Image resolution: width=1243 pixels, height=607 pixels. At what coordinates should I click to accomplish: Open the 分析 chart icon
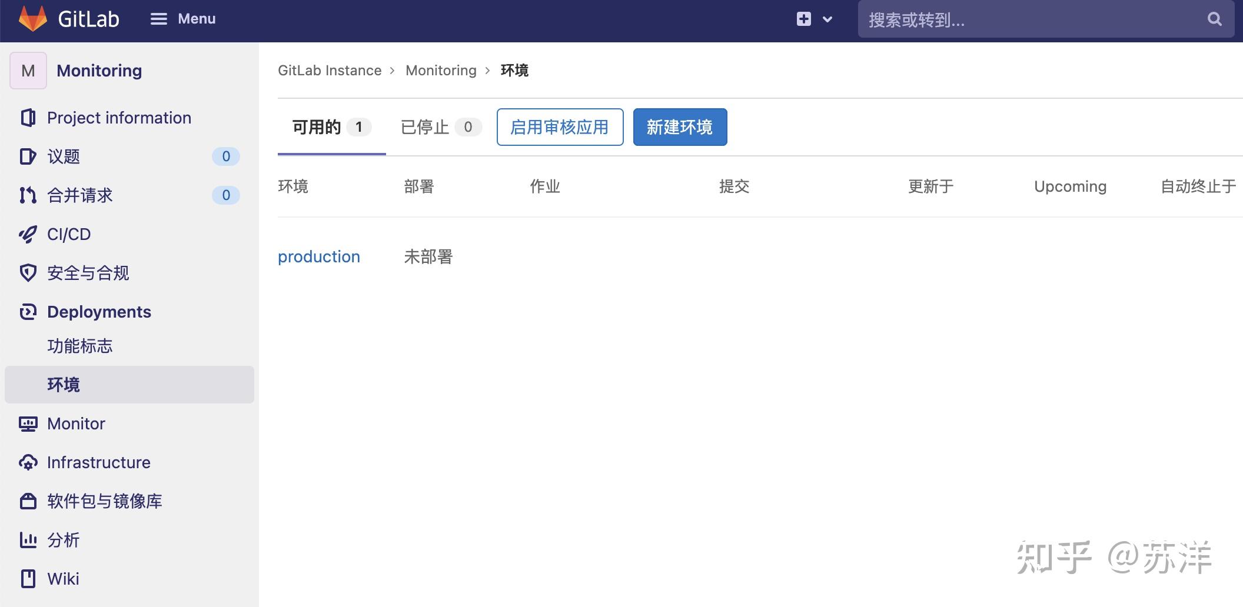click(28, 540)
